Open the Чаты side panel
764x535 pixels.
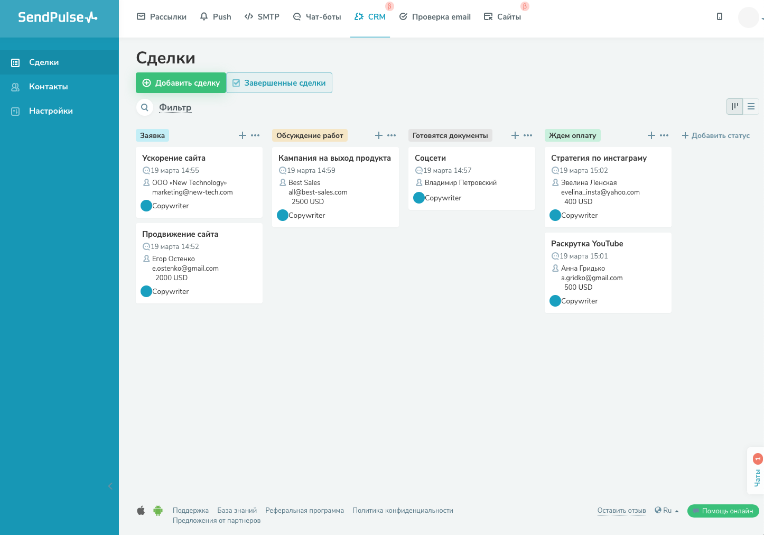tap(756, 473)
